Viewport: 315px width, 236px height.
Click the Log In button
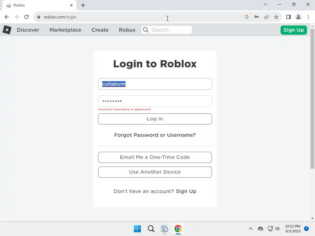155,119
